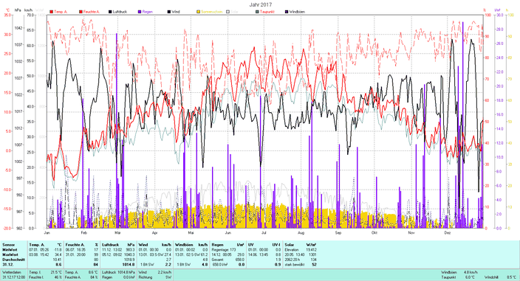Image resolution: width=520 pixels, height=281 pixels.
Task: Click the average temperature value 10.41
Action: click(58, 260)
